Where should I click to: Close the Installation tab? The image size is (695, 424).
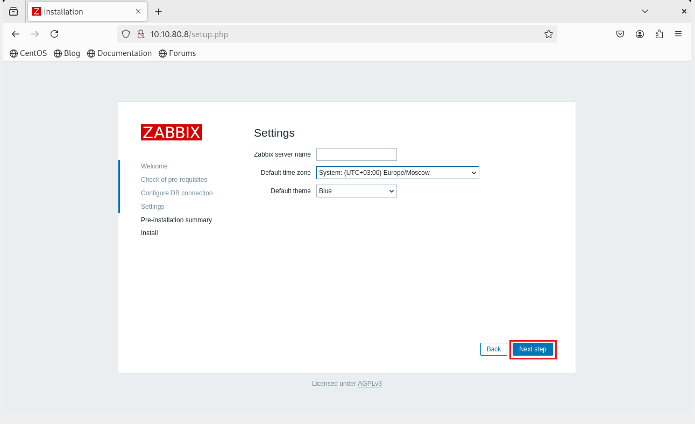point(138,11)
